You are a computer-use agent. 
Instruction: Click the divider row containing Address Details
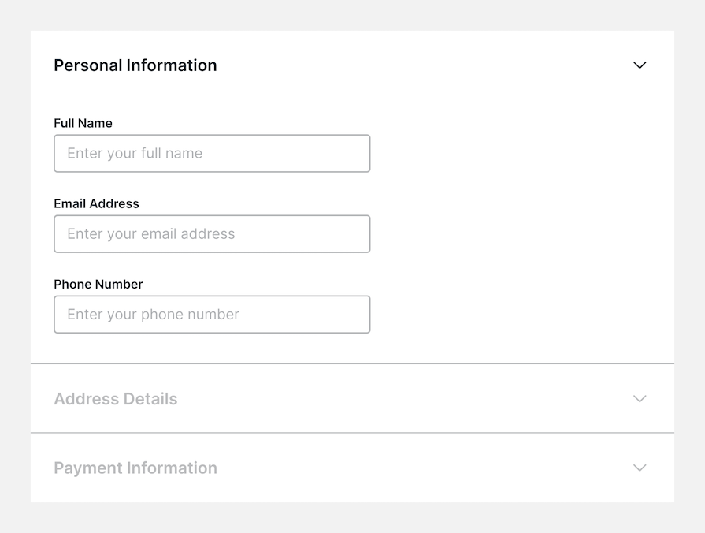352,399
